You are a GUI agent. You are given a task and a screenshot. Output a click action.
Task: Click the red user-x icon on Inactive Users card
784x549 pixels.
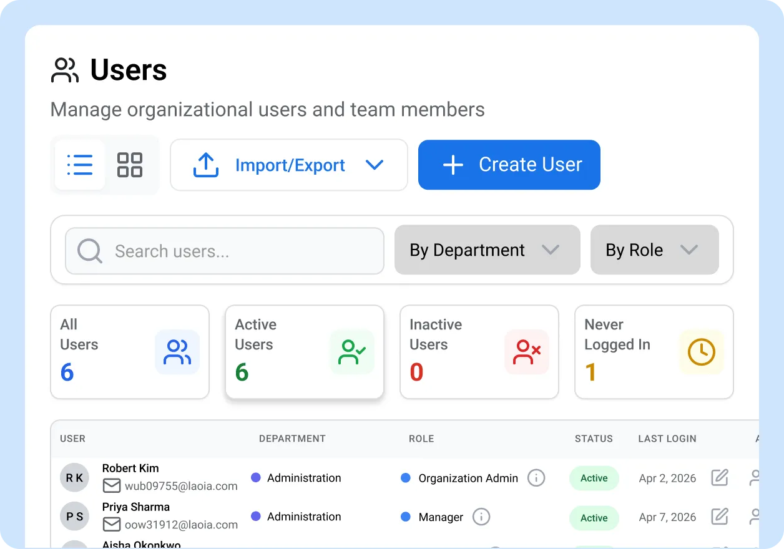[526, 352]
